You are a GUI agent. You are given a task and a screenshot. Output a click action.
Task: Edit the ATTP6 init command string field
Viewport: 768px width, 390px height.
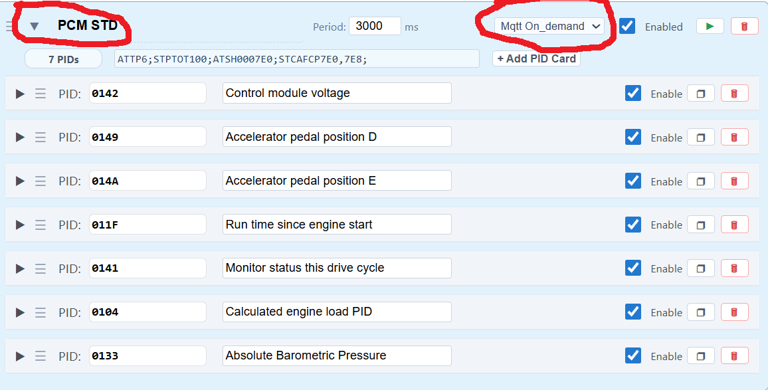tap(297, 58)
